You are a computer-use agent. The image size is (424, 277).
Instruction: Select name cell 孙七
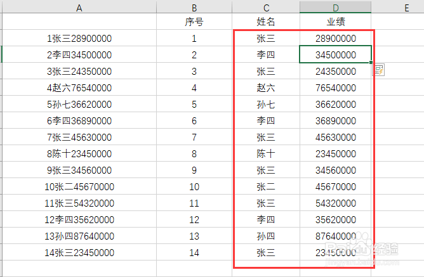[x=266, y=104]
